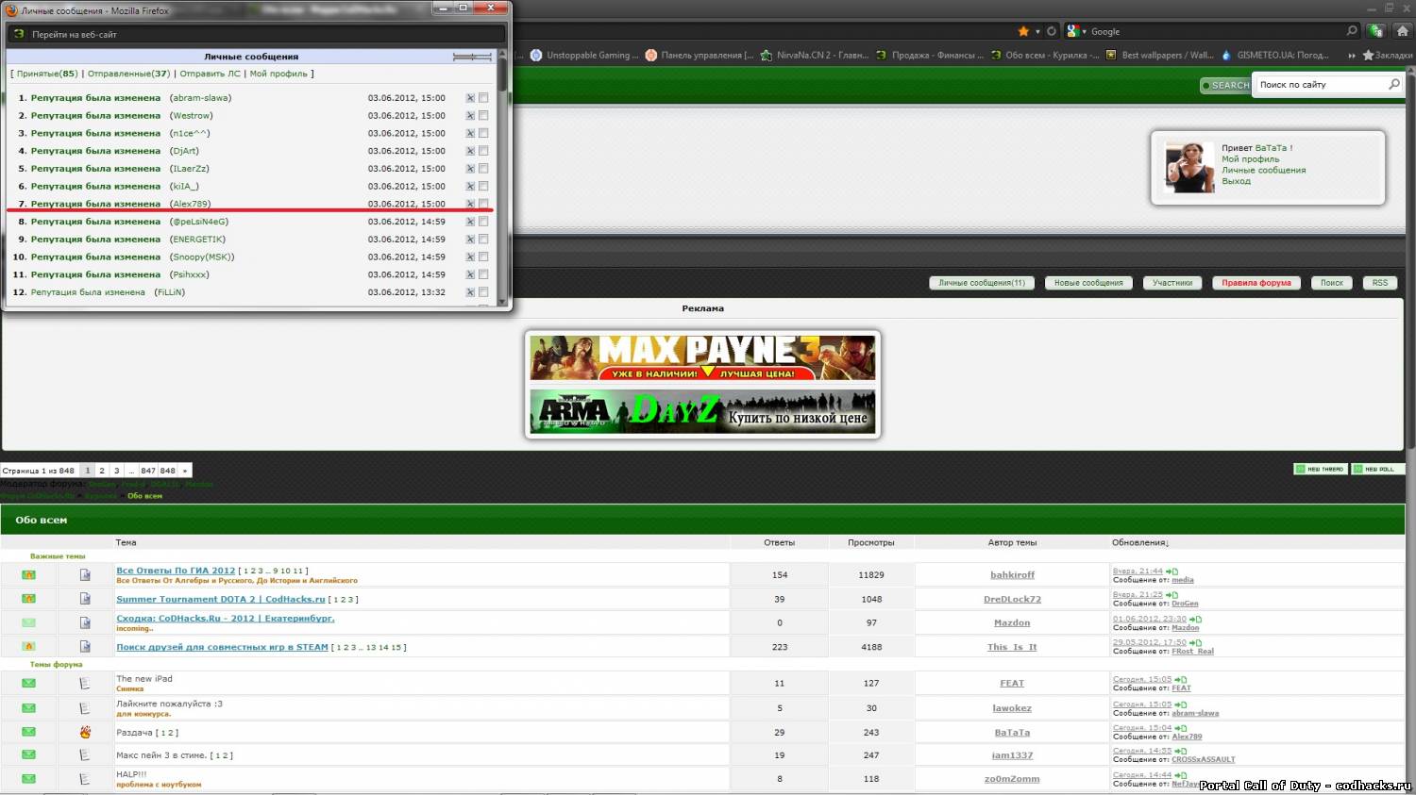
Task: Click the NEW THREAD button icon
Action: (1320, 469)
